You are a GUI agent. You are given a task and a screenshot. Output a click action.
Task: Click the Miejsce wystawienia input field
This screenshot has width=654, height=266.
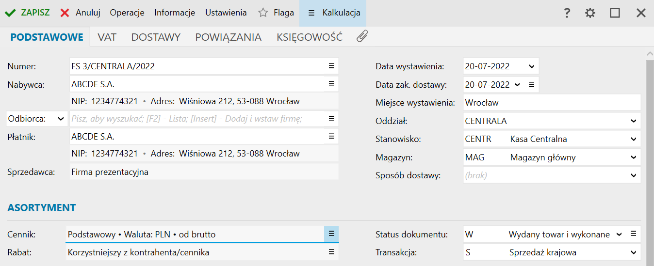click(551, 103)
